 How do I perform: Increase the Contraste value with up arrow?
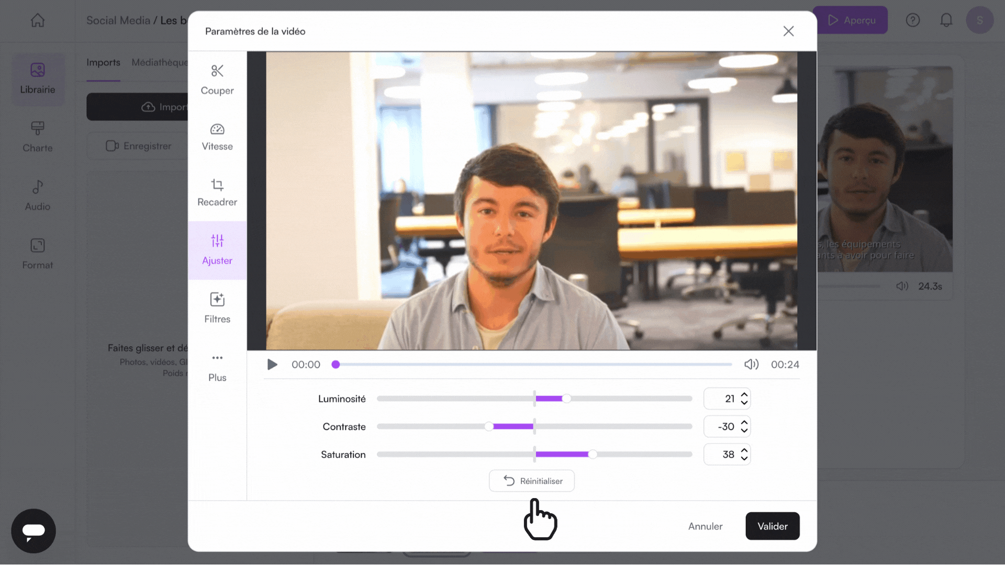coord(744,422)
